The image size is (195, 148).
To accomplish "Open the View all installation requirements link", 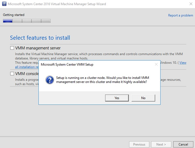I will tap(183, 63).
